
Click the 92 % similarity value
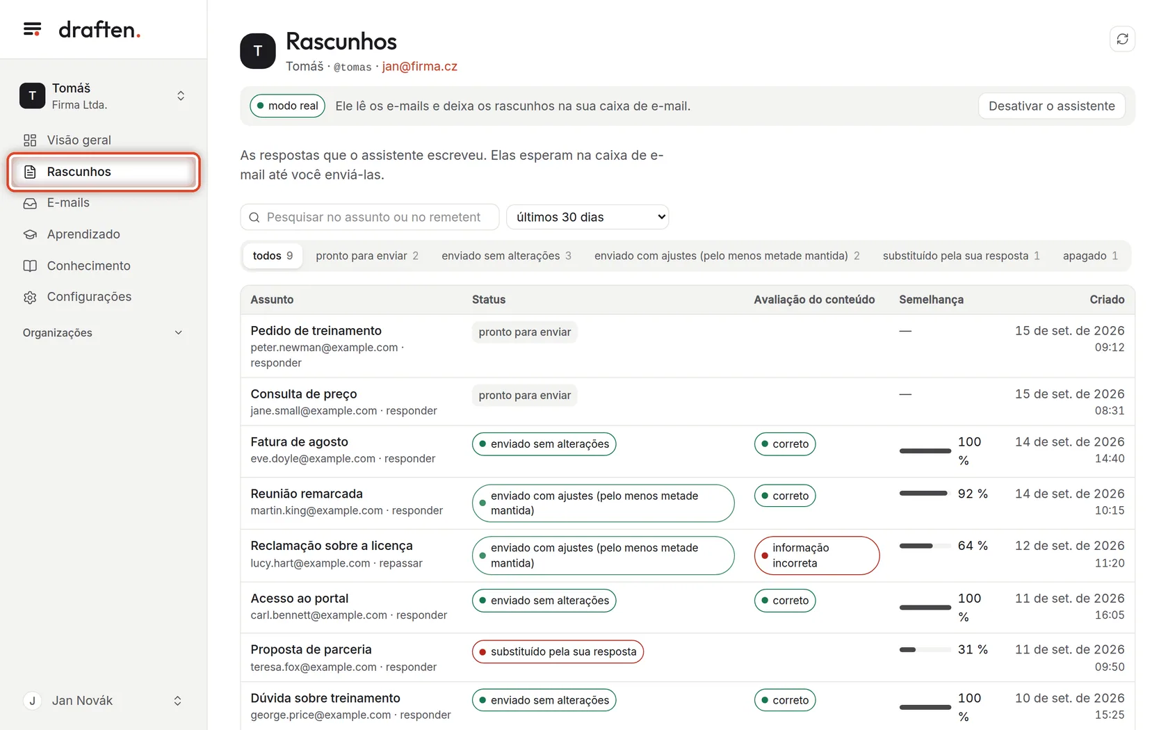[x=973, y=494]
